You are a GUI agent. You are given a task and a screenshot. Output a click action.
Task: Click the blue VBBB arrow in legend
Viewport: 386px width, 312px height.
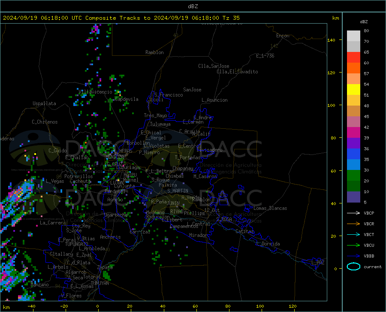[x=353, y=256]
